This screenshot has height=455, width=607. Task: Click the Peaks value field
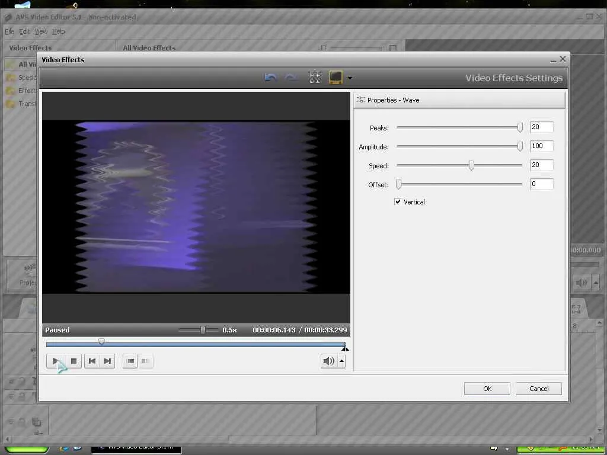tap(541, 127)
